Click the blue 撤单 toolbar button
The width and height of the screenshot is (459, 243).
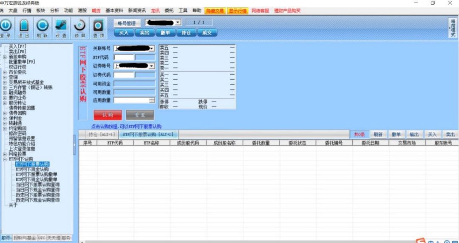point(165,33)
